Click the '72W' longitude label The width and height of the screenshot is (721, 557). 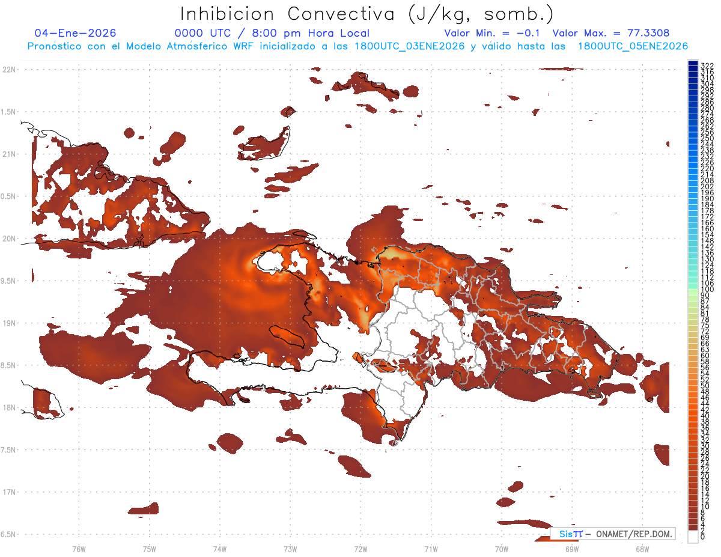(360, 549)
